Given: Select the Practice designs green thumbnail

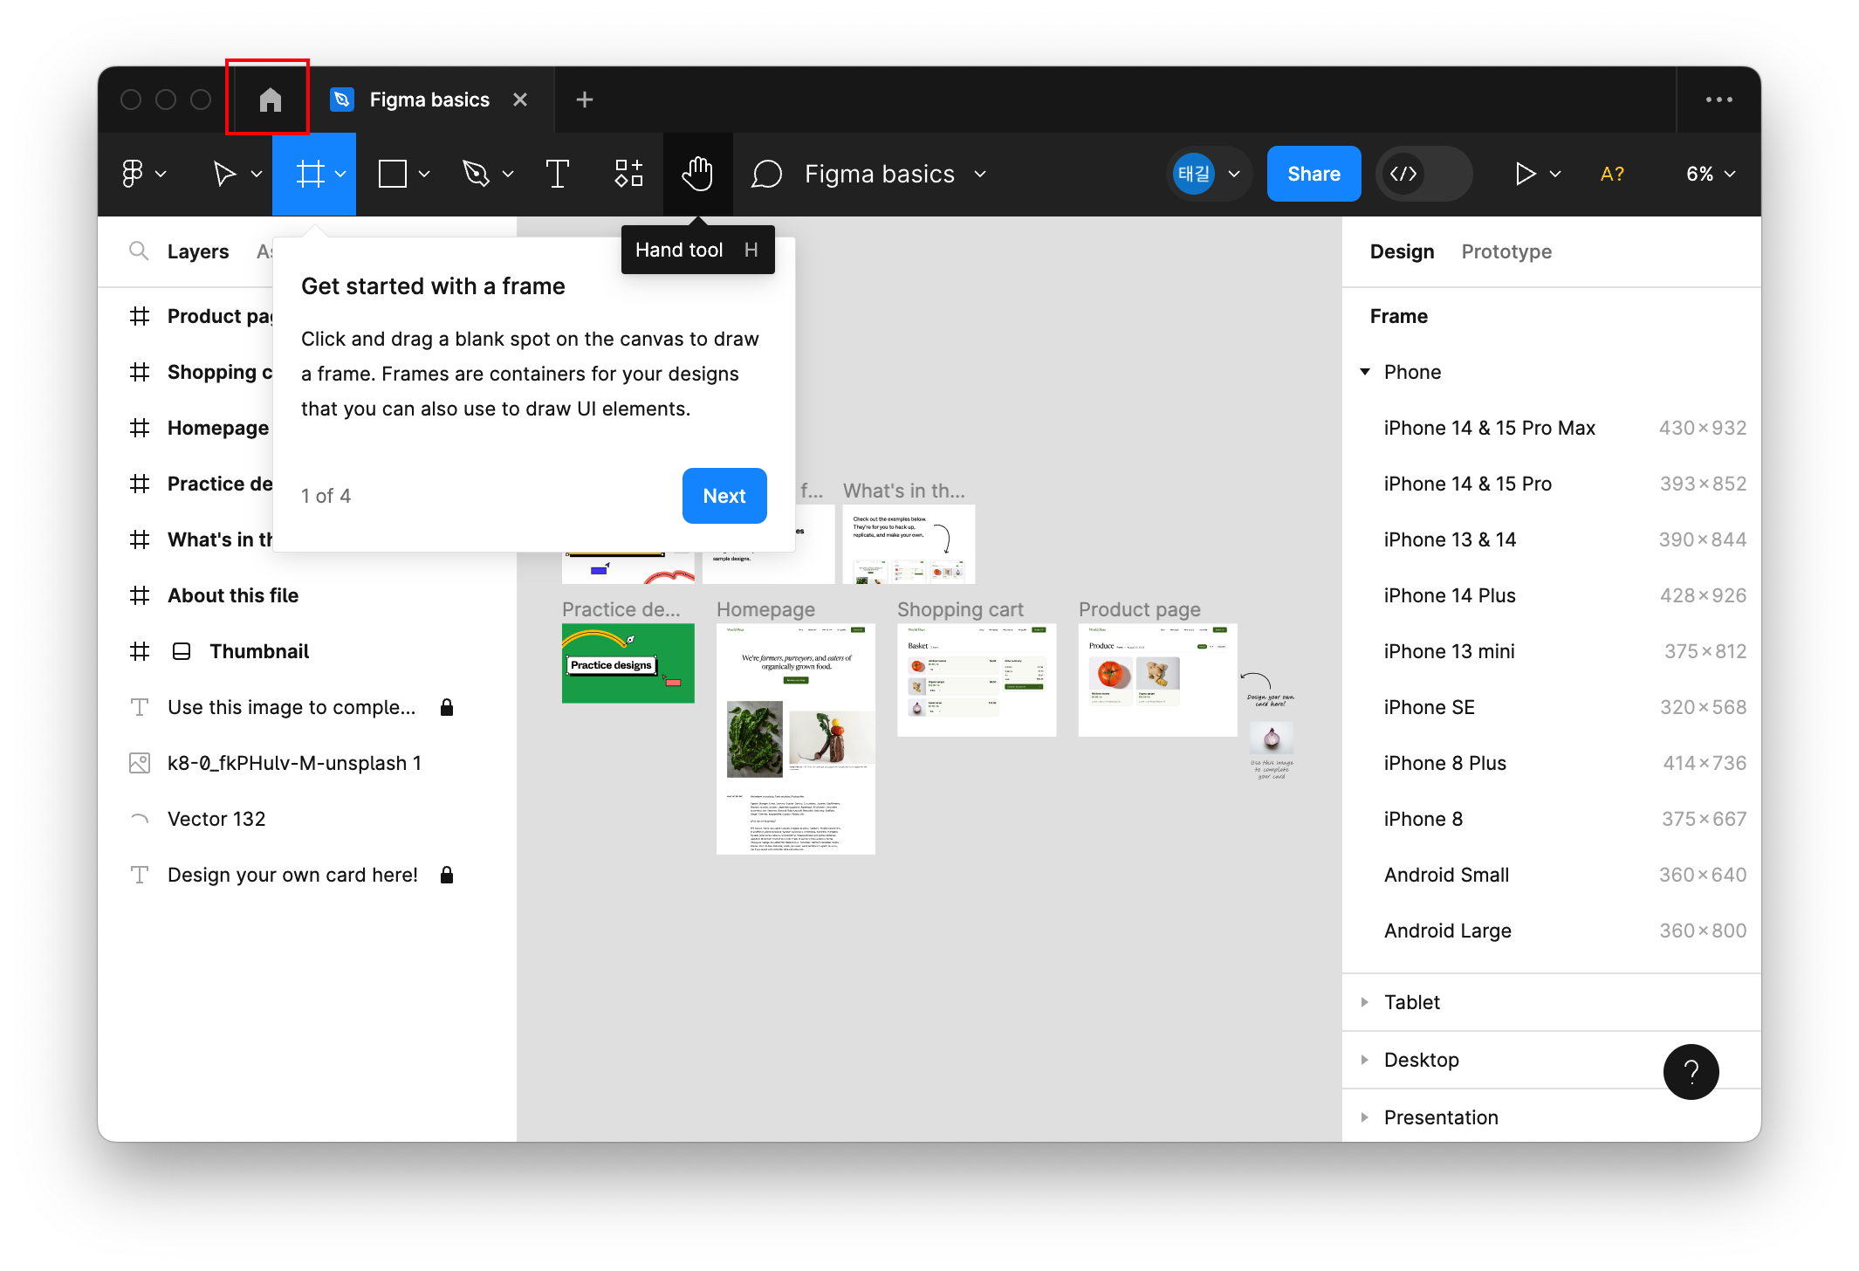Looking at the screenshot, I should click(628, 663).
